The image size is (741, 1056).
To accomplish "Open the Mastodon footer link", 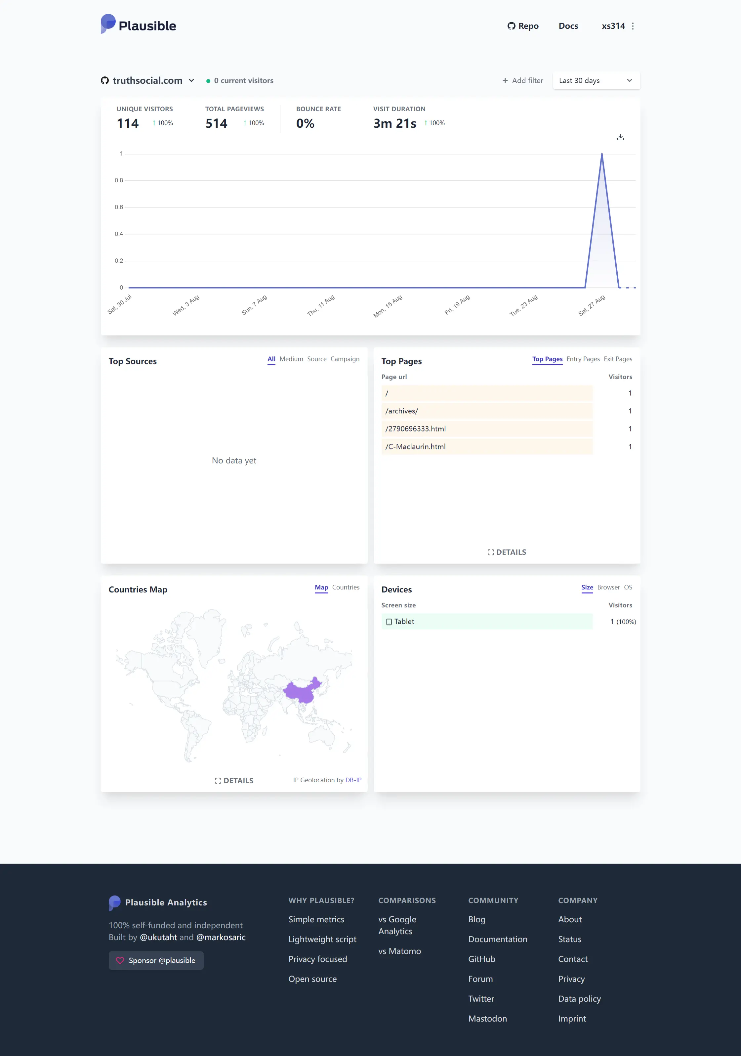I will [x=488, y=1019].
